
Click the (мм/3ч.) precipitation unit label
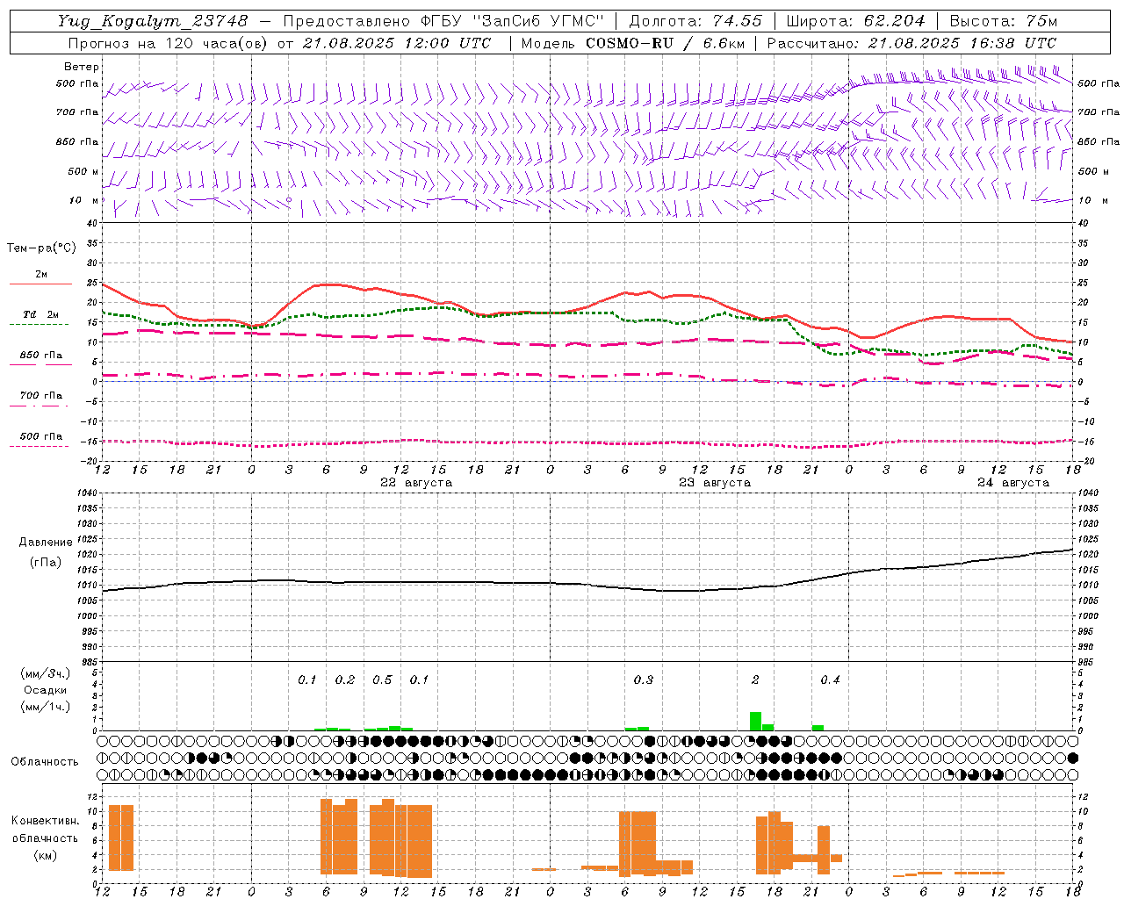click(46, 673)
